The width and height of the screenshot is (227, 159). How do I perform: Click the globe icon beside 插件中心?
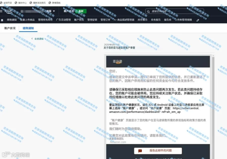click(16, 3)
